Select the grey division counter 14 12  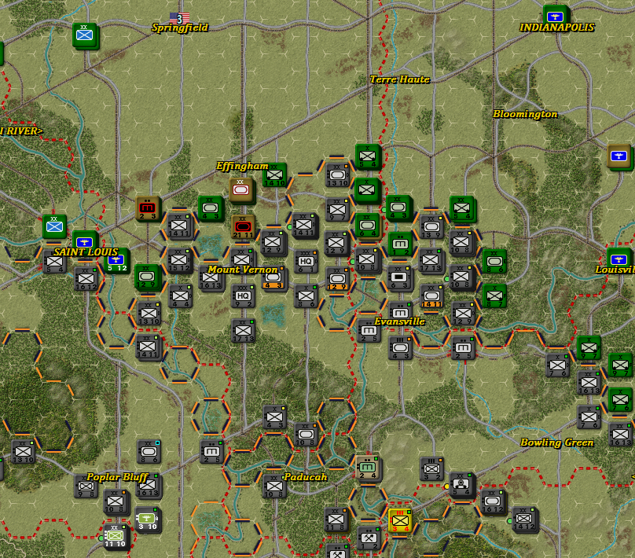point(523,519)
